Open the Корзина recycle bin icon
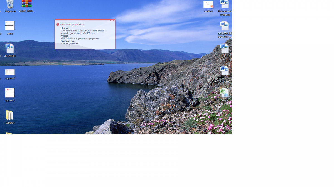334x187 pixels. coord(10,5)
